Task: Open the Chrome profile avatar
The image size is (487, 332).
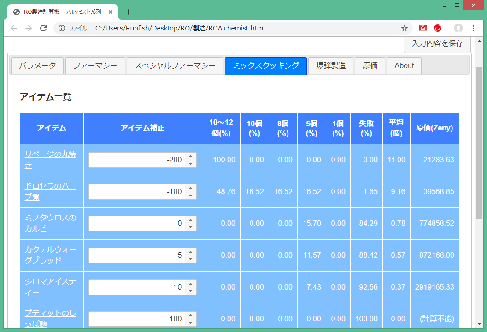Action: 458,28
